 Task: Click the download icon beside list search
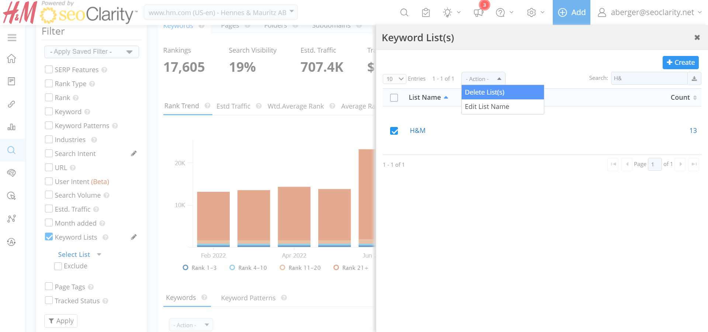(694, 78)
